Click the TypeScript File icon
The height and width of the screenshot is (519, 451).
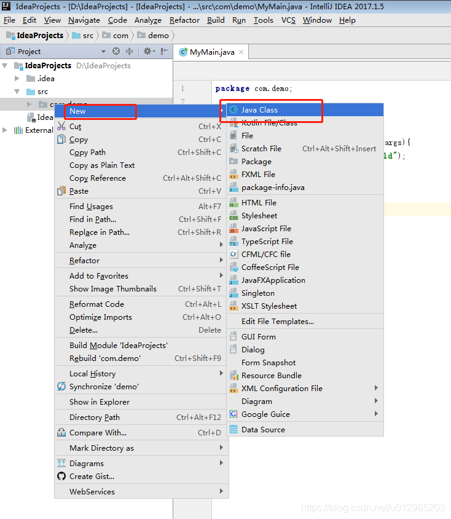point(233,242)
